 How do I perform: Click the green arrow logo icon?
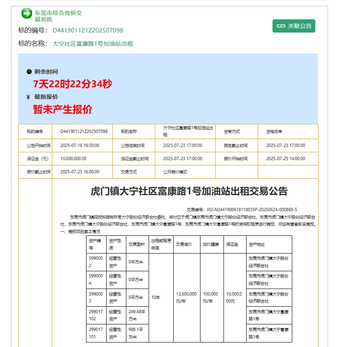(27, 13)
